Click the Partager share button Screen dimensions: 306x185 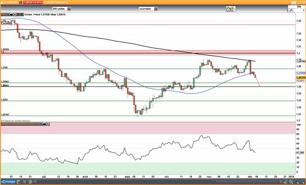(8, 182)
